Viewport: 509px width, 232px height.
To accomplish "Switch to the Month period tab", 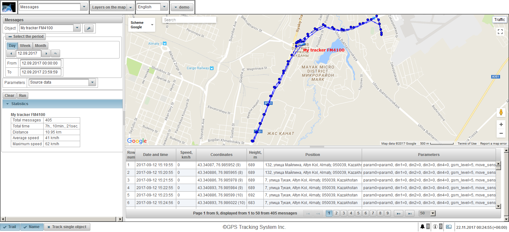I will point(40,46).
